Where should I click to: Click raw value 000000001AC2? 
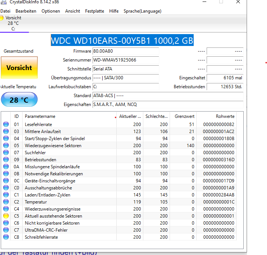click(x=218, y=132)
